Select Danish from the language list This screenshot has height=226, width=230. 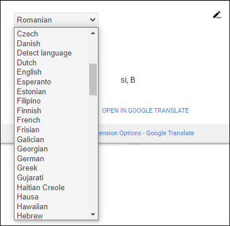(51, 43)
